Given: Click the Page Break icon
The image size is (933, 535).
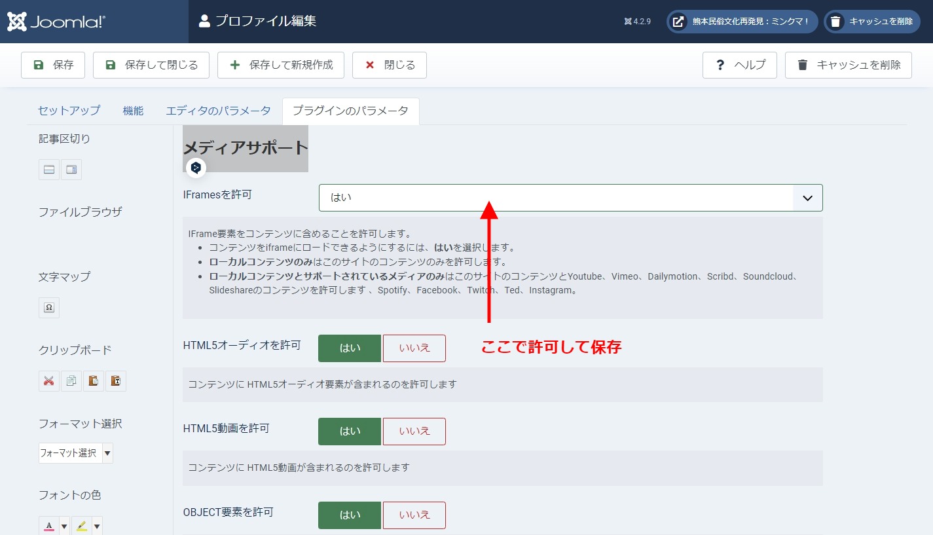Looking at the screenshot, I should pyautogui.click(x=71, y=170).
